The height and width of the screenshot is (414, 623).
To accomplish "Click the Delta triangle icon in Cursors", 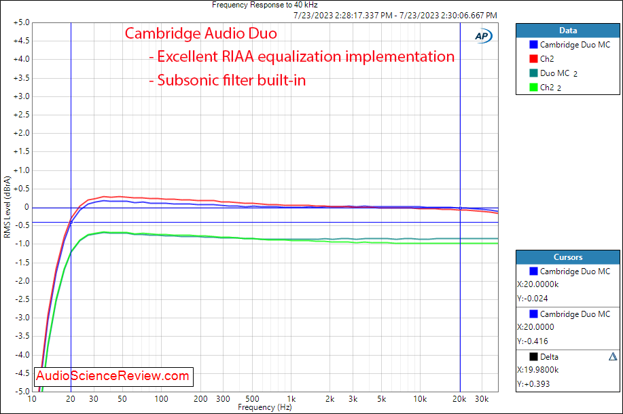I will [x=613, y=356].
